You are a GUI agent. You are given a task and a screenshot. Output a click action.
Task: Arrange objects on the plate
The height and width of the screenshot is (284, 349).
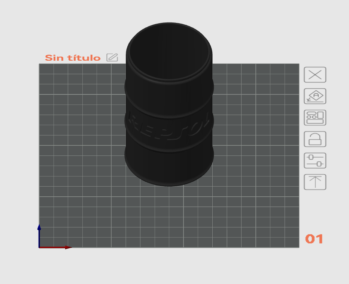point(315,118)
